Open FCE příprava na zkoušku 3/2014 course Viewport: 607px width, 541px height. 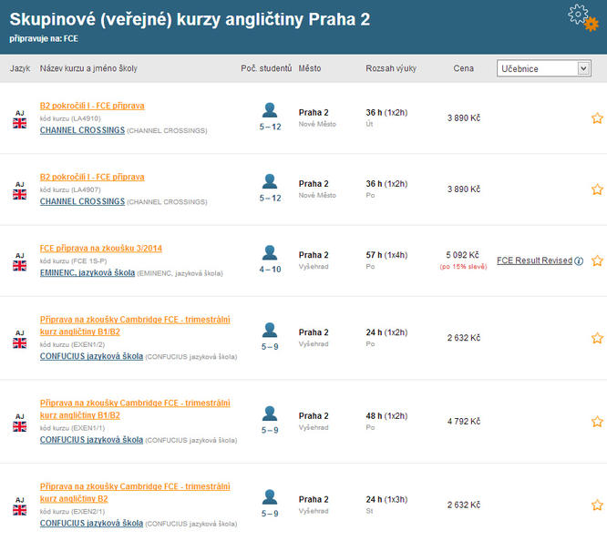(x=101, y=248)
